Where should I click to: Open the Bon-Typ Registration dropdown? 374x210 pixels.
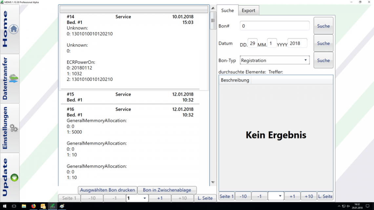tap(275, 60)
